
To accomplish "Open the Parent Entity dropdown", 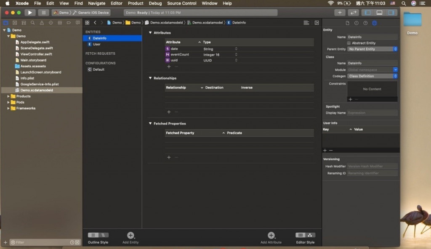I will (x=372, y=49).
